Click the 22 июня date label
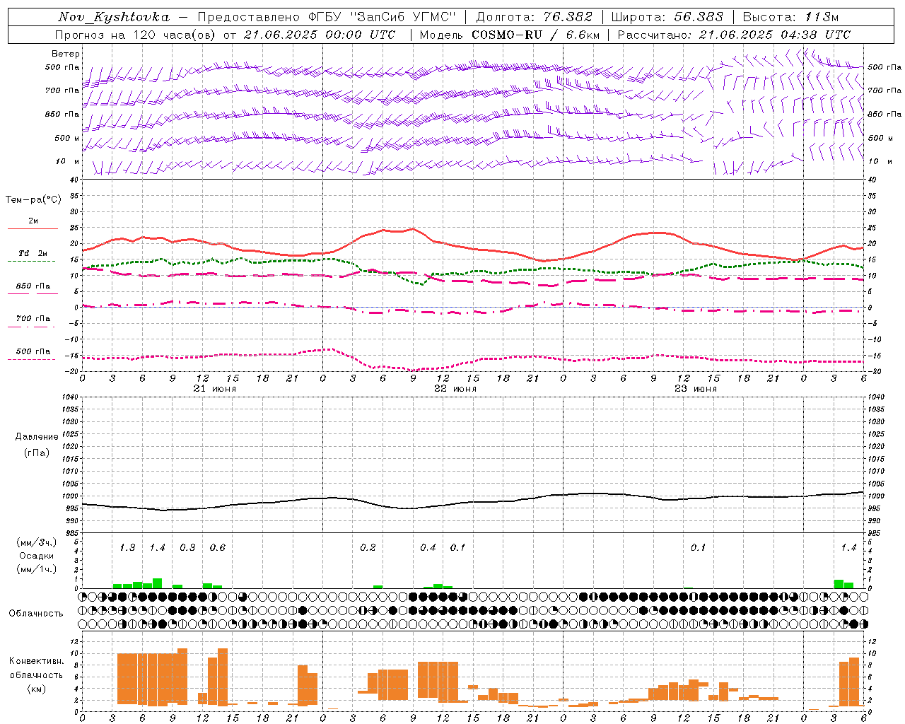The height and width of the screenshot is (724, 905). point(455,389)
